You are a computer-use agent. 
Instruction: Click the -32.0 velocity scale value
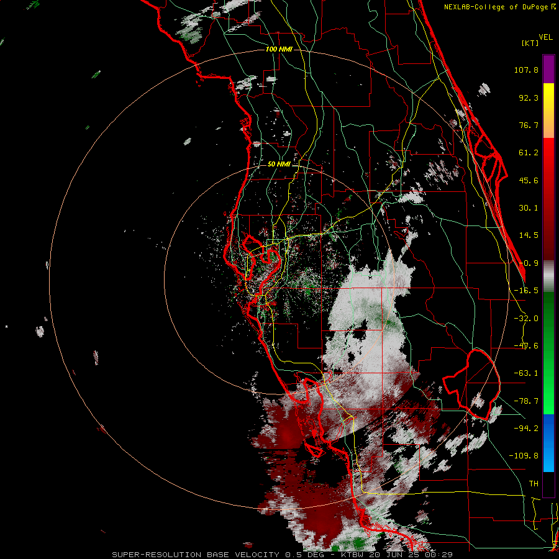(x=526, y=319)
